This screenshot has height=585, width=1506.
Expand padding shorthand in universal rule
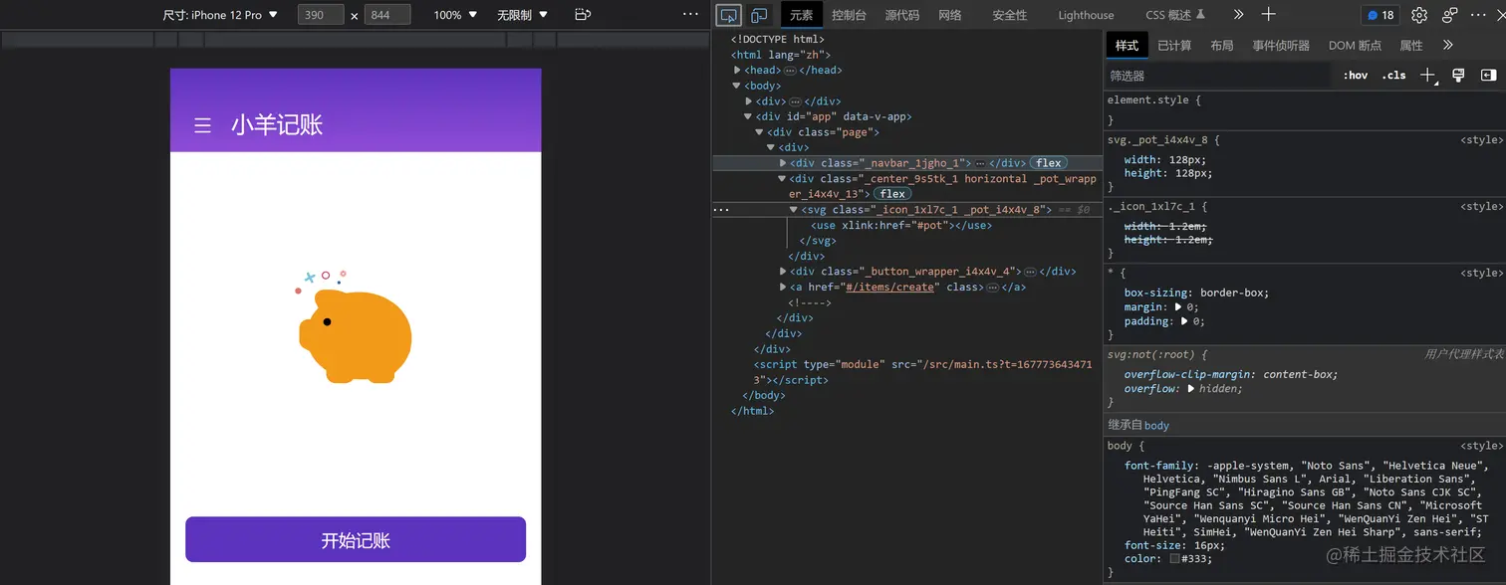pos(1185,321)
